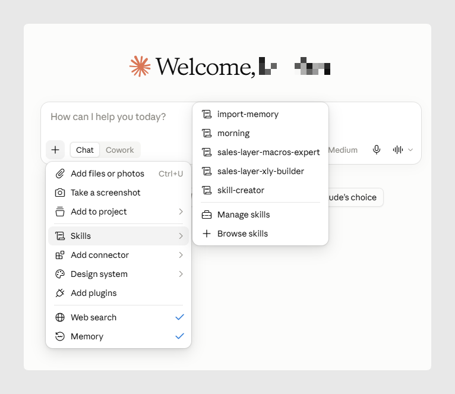The image size is (455, 394).
Task: Click the paperclip icon for adding files
Action: click(60, 174)
